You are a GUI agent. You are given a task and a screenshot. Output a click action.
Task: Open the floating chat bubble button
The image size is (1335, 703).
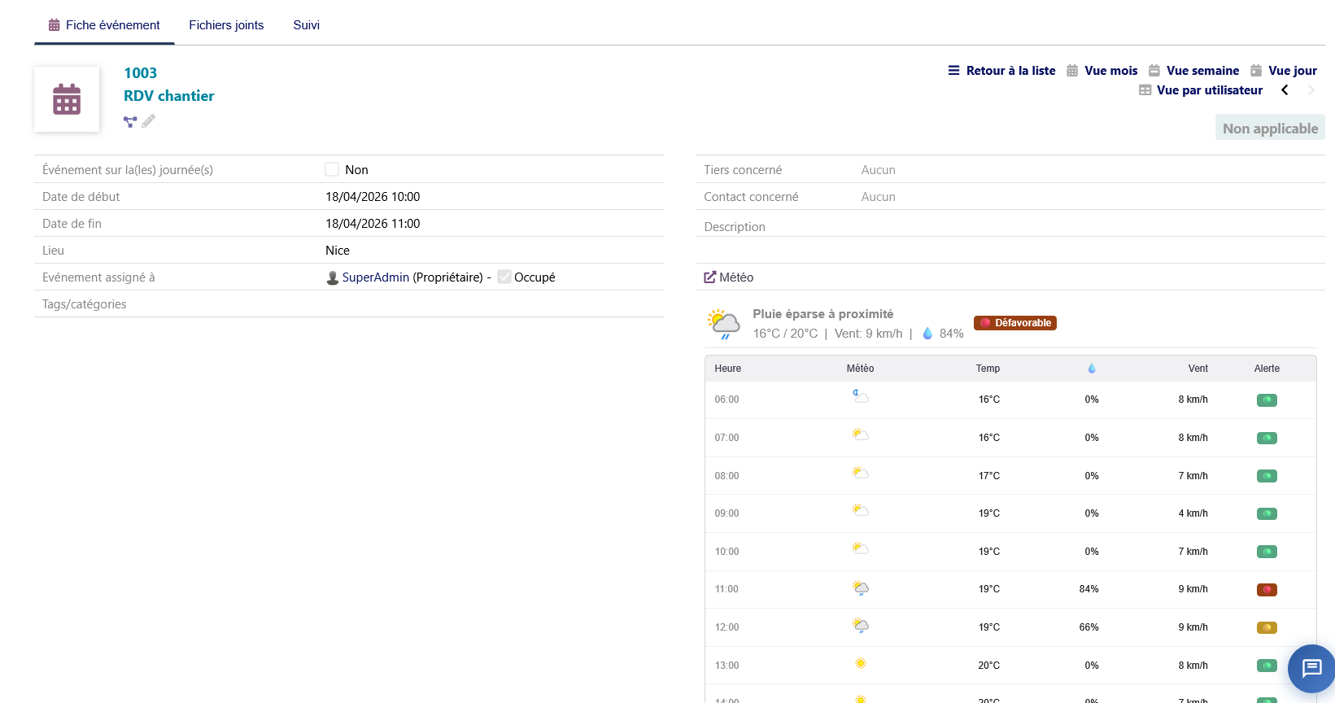tap(1311, 669)
